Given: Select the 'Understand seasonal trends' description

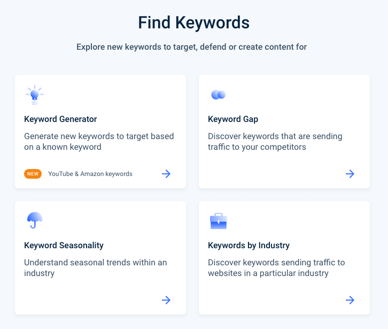Looking at the screenshot, I should point(96,267).
